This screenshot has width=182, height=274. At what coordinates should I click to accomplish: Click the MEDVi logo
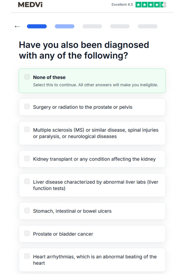point(30,5)
